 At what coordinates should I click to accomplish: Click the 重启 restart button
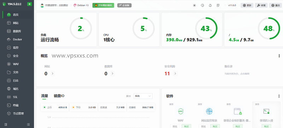tap(276, 5)
